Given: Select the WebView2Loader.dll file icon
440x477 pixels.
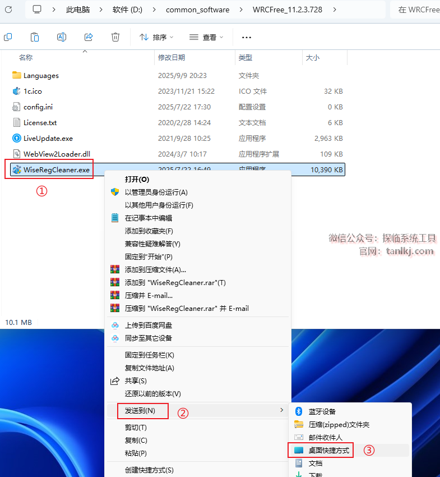Looking at the screenshot, I should coord(16,154).
